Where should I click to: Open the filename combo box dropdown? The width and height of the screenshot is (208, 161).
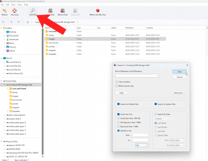(x=158, y=76)
